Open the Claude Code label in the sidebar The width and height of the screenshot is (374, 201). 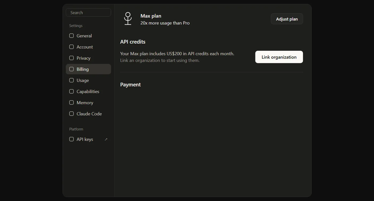tap(89, 114)
